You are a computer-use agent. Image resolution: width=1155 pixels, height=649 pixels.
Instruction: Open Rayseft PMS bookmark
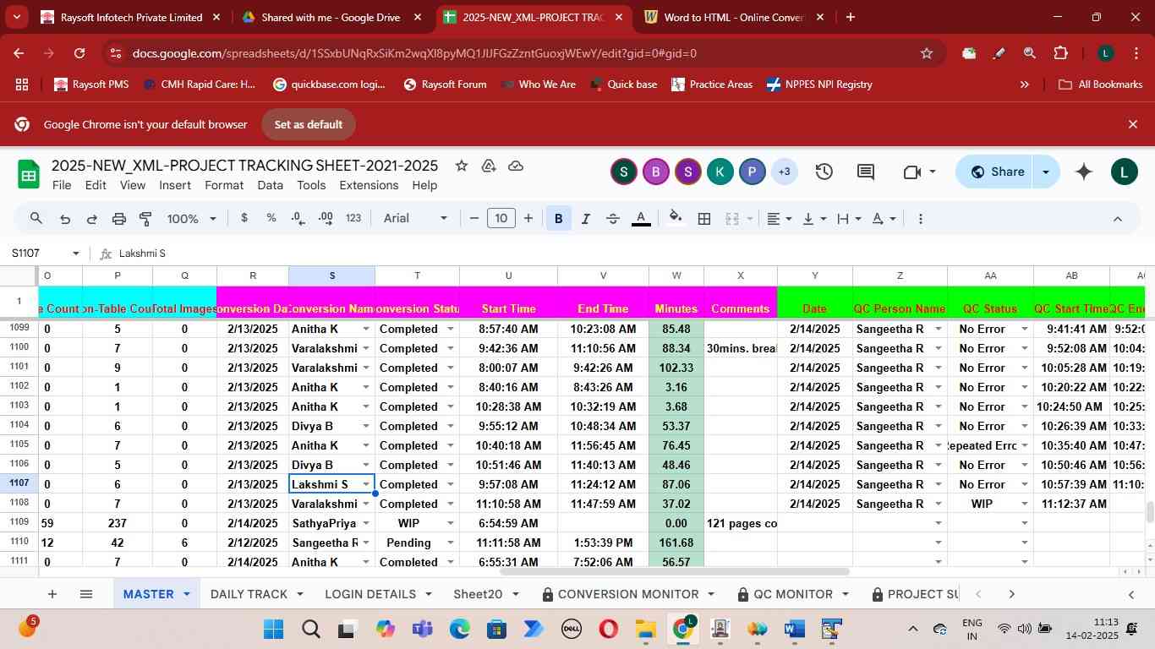point(91,85)
